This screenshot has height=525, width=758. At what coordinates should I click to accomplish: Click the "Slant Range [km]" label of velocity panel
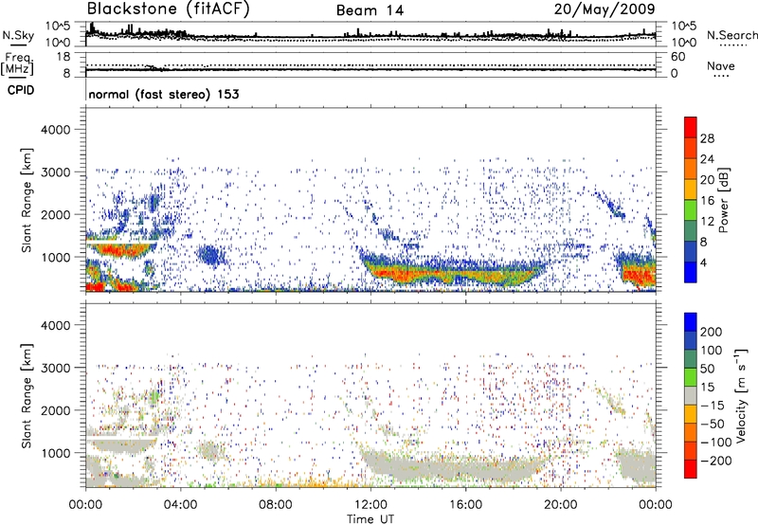tap(27, 396)
